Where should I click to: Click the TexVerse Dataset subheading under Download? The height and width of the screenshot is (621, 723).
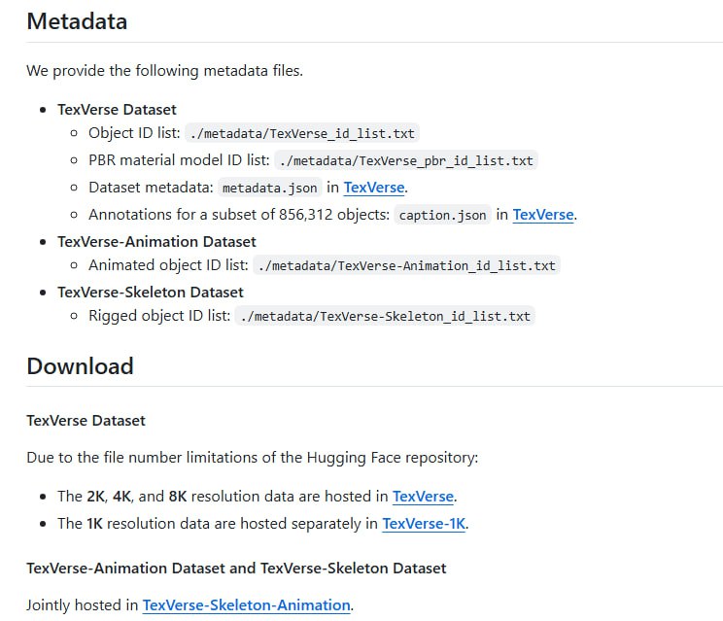tap(86, 421)
